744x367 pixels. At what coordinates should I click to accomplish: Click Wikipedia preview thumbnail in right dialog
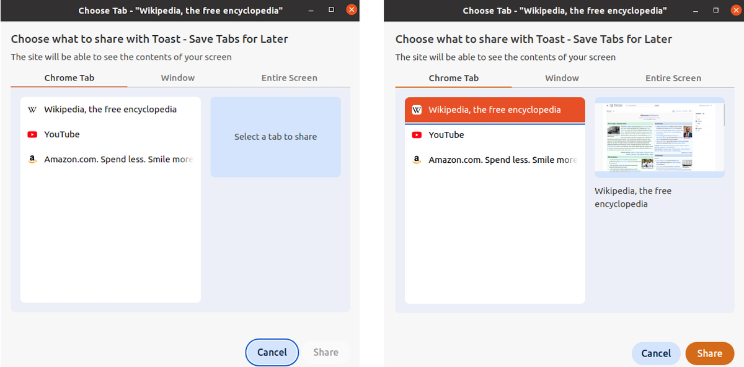(x=660, y=137)
